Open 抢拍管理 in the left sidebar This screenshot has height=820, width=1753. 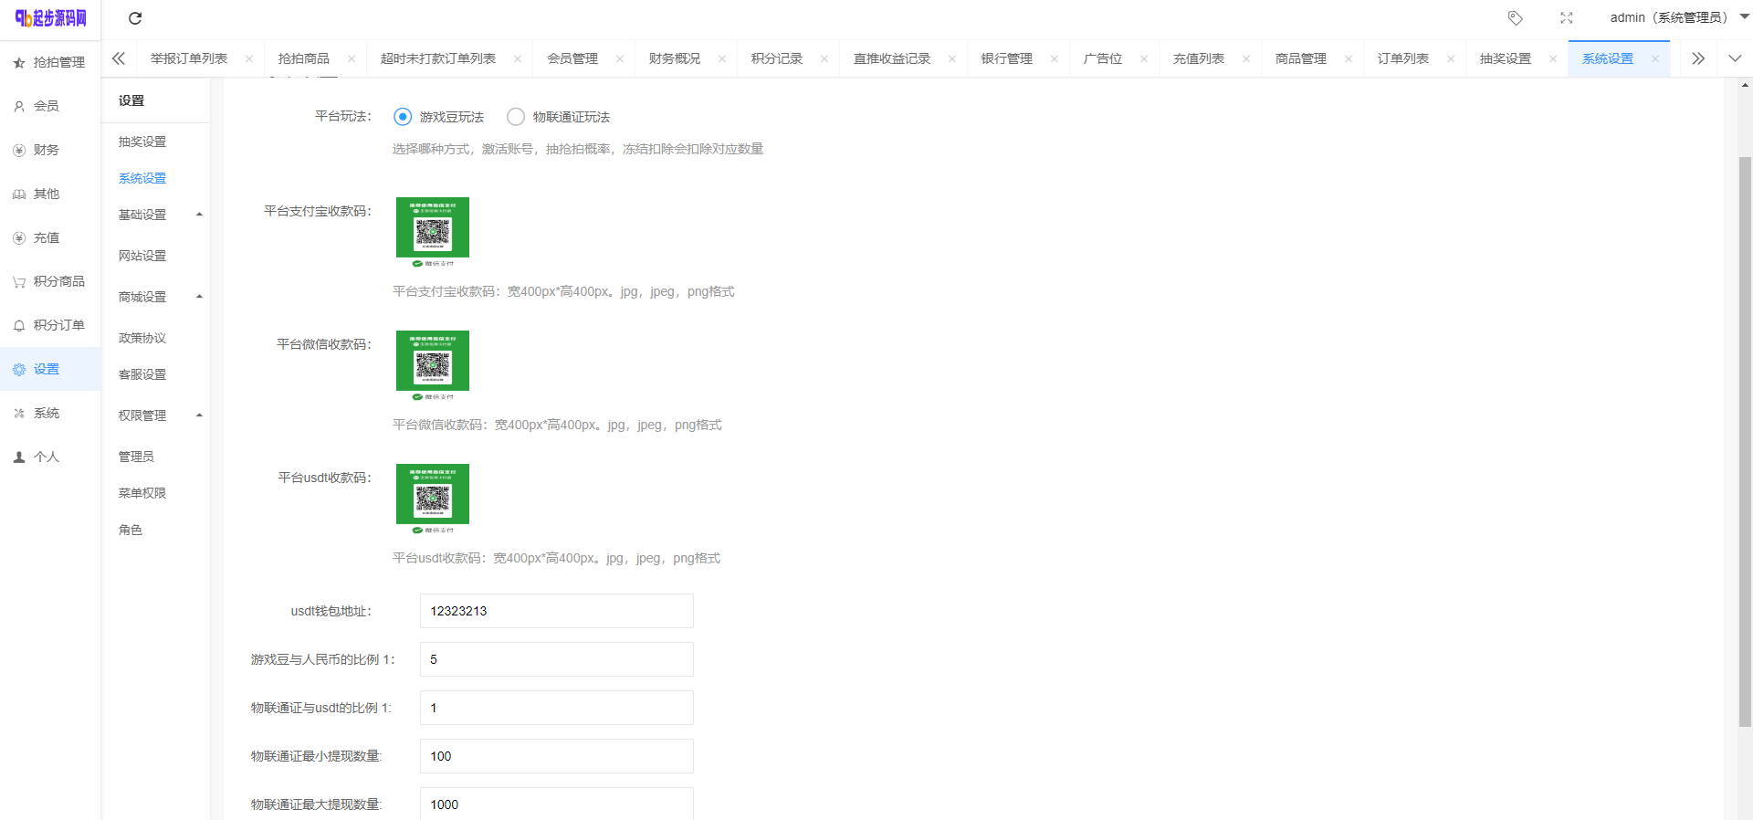pos(50,62)
